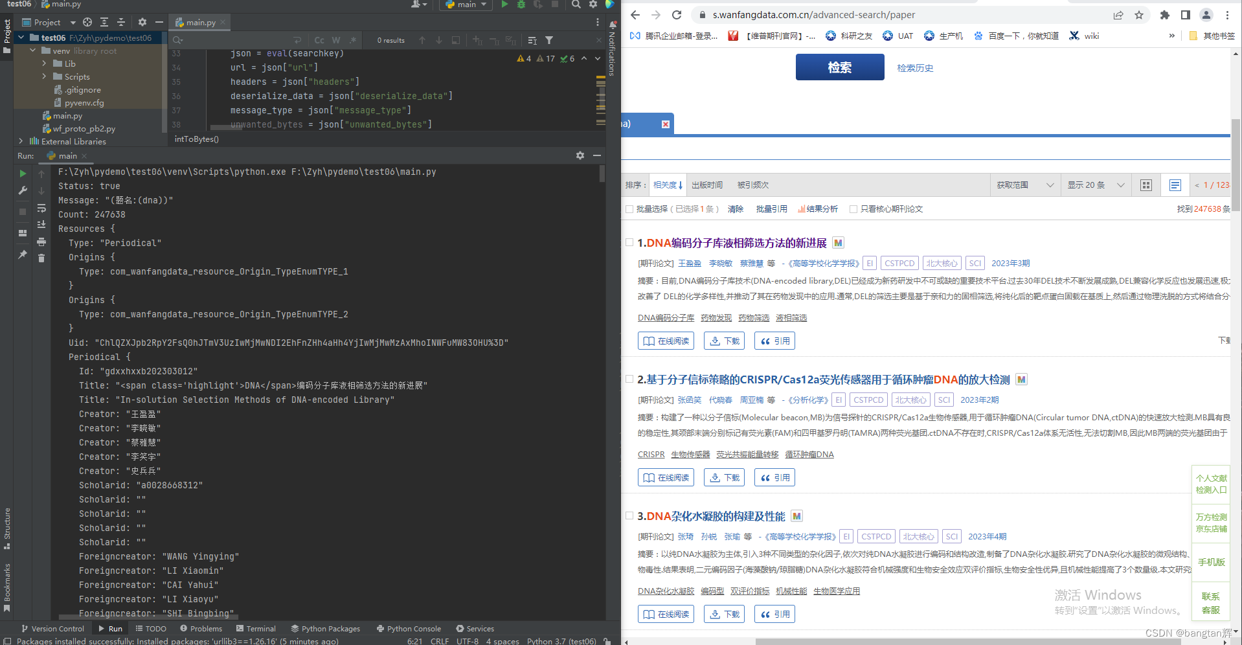Run the main configuration in PyCharm's top toolbar
Screen dimensions: 1242x645
tap(504, 5)
